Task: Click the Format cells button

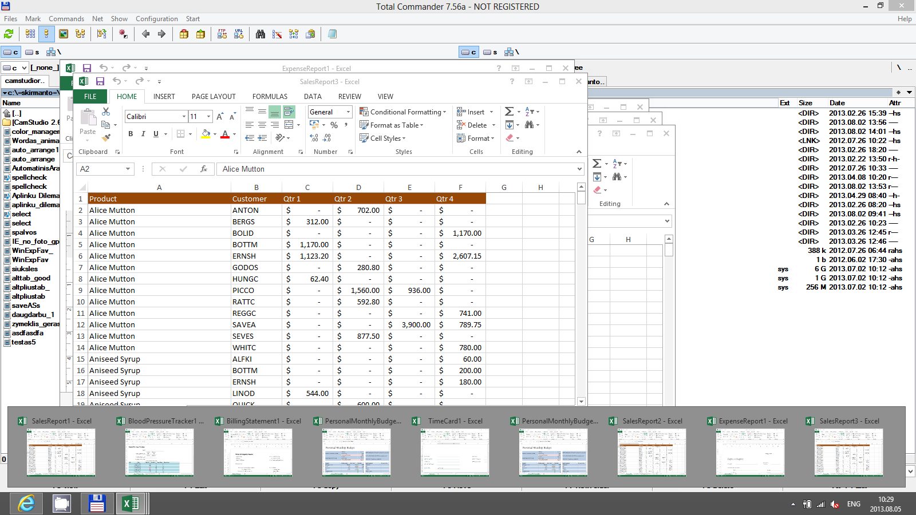Action: [x=476, y=138]
